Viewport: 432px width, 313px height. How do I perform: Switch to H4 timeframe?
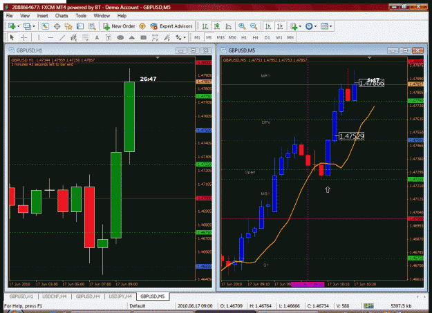[x=255, y=37]
